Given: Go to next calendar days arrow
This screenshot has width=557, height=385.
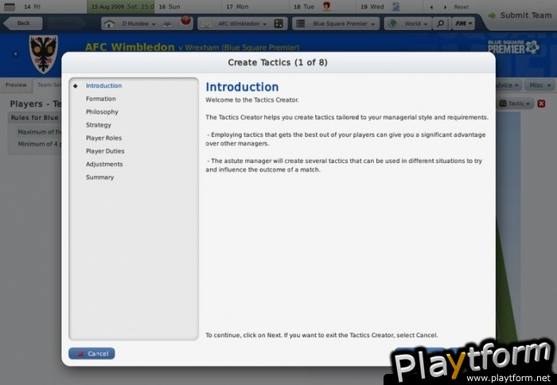Looking at the screenshot, I should pos(445,7).
